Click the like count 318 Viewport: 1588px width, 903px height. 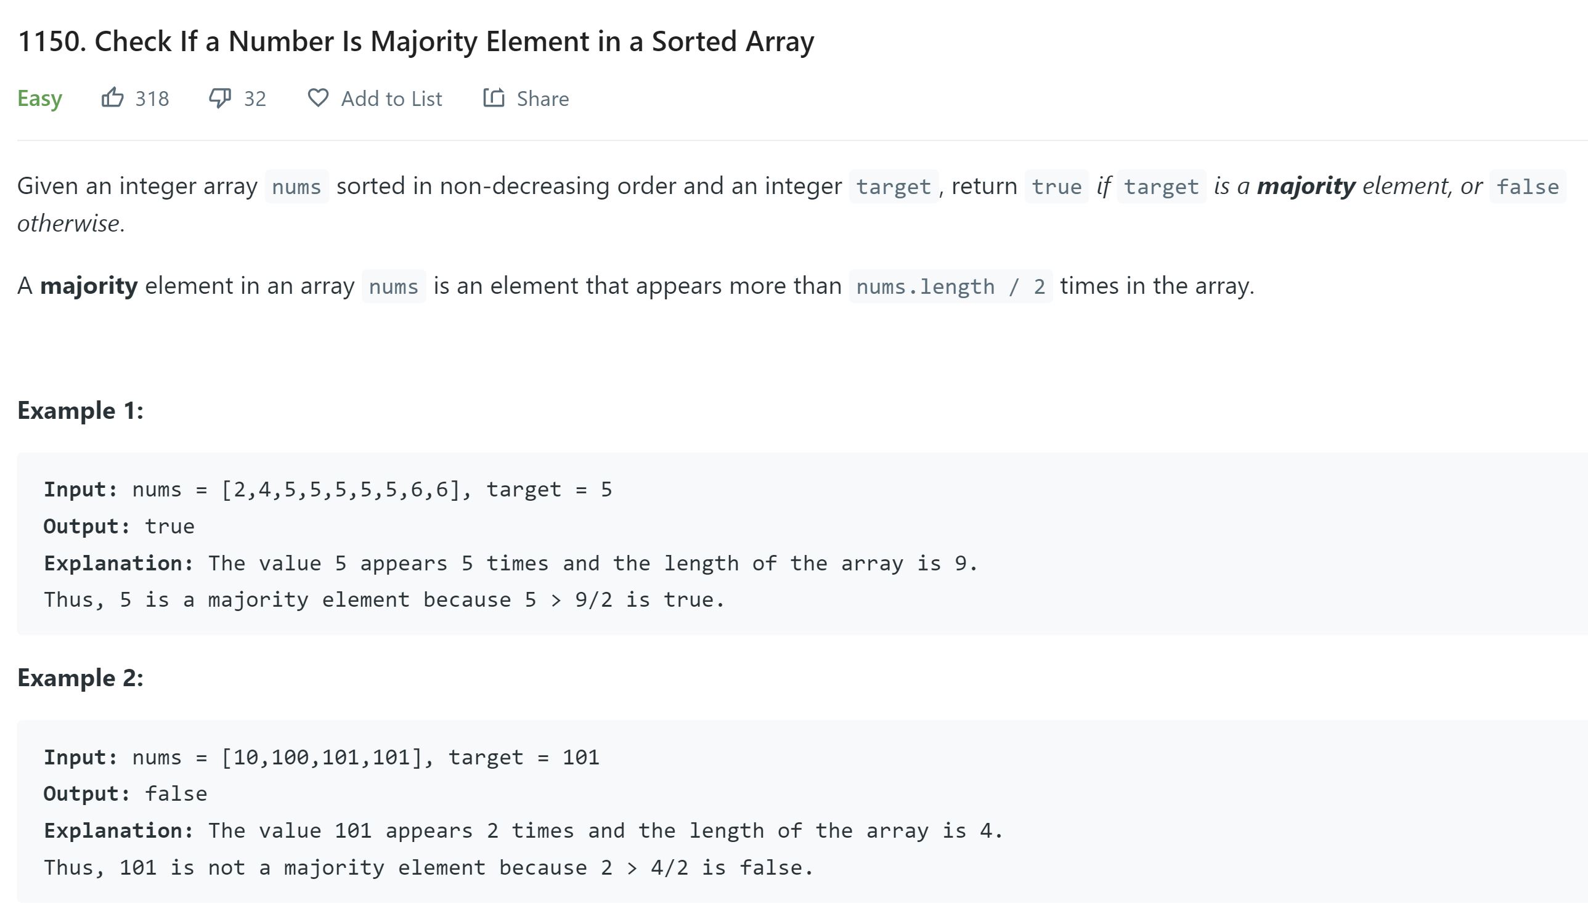(x=152, y=99)
